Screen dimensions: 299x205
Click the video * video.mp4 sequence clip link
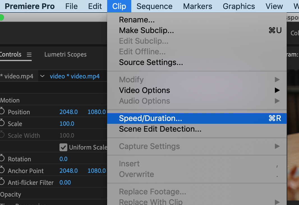[75, 76]
